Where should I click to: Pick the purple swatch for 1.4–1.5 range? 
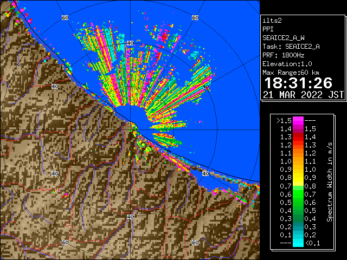tap(298, 129)
